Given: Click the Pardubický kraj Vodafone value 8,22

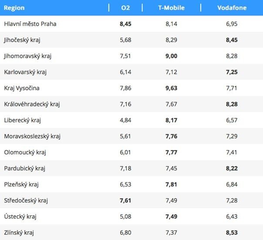Looking at the screenshot, I should point(232,168).
